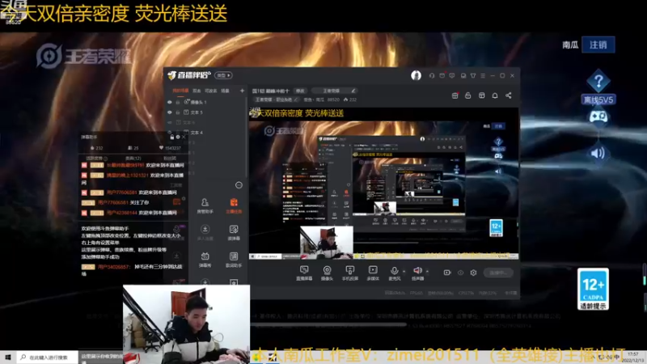Toggle the preview eye icon in the bottom bar
647x364 pixels.
(x=460, y=273)
